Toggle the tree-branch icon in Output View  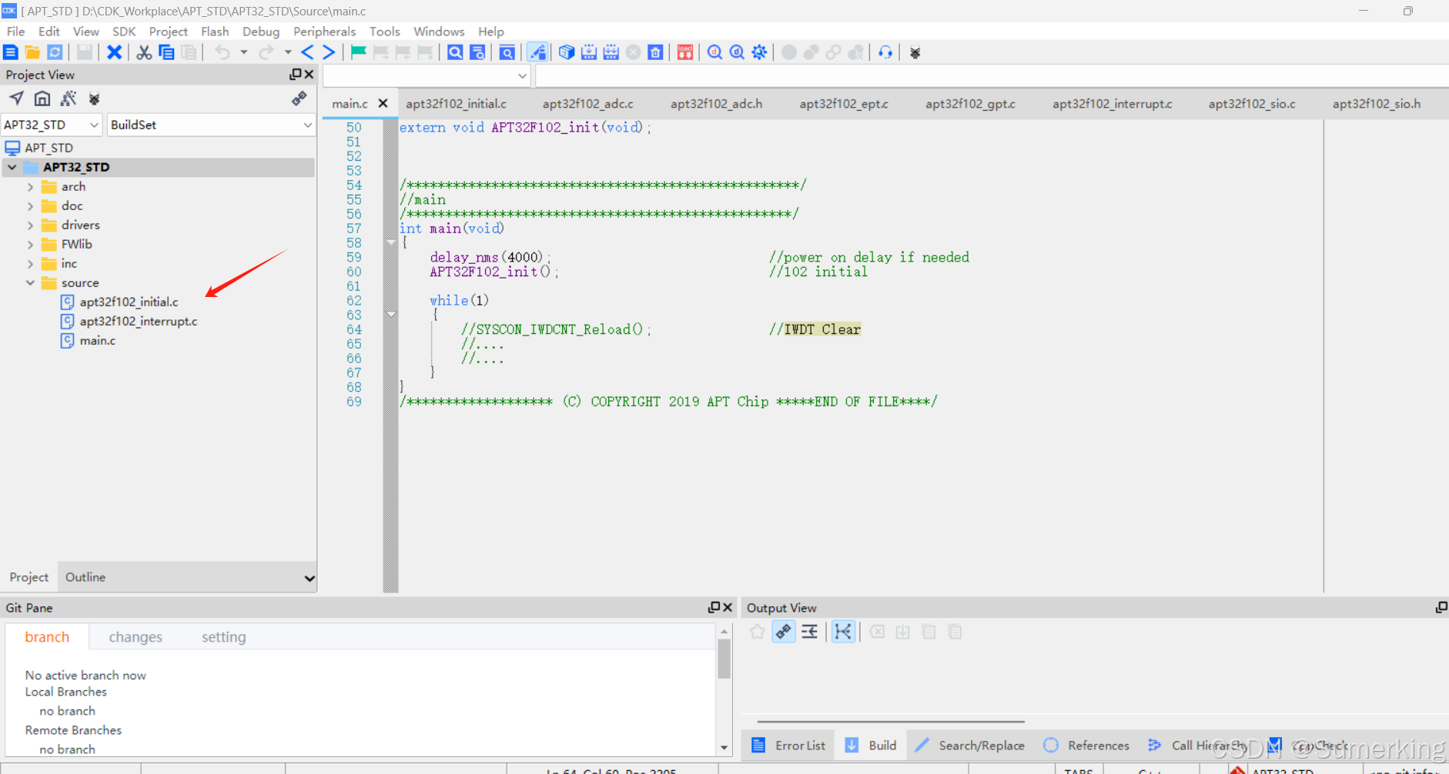[x=844, y=632]
